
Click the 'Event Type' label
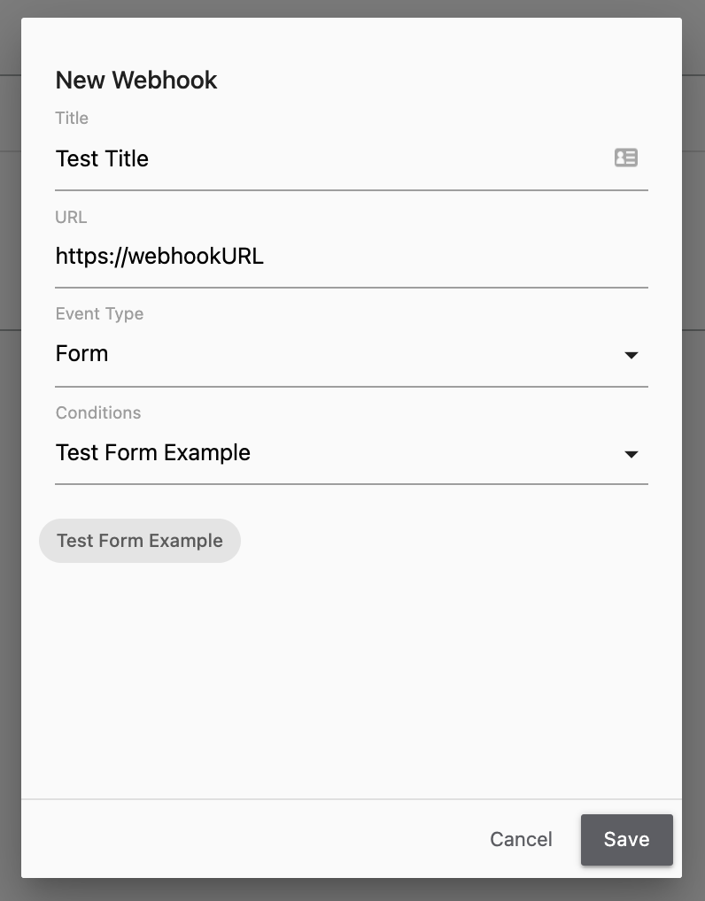coord(99,313)
